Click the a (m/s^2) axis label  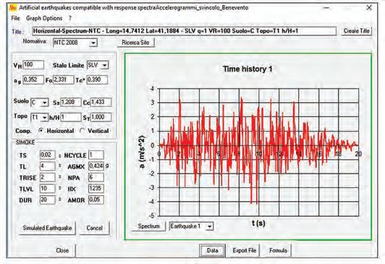pyautogui.click(x=143, y=152)
